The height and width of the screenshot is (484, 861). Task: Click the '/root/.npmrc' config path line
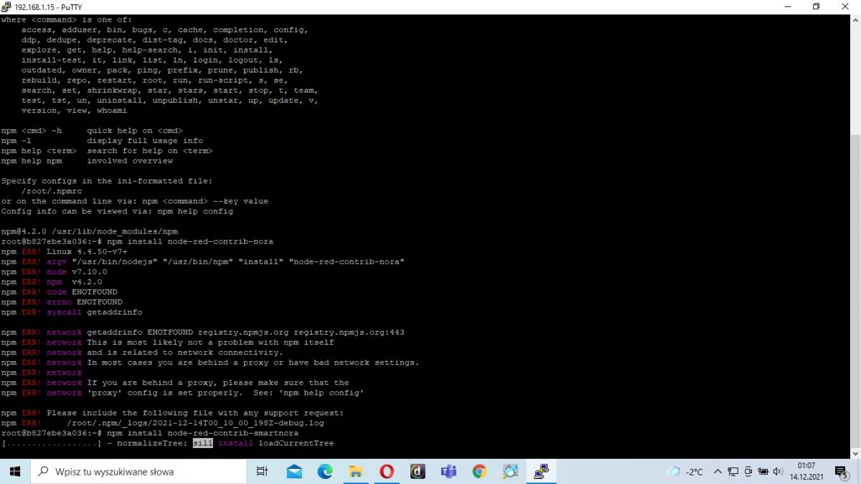click(x=52, y=191)
